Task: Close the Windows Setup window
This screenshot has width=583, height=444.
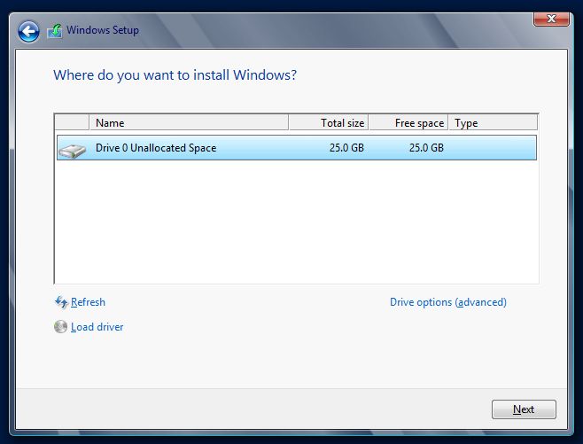Action: (x=551, y=19)
